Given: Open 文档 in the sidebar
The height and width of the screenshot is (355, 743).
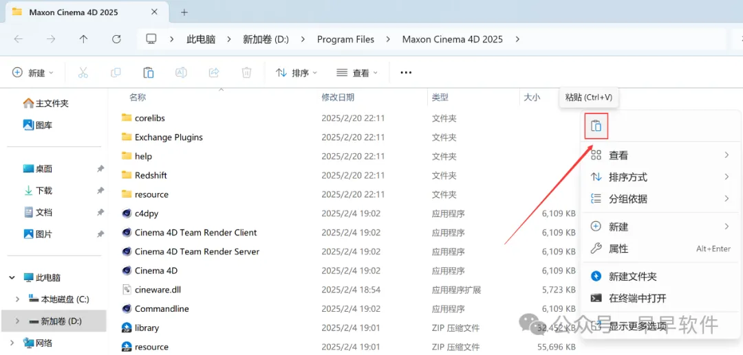Looking at the screenshot, I should (x=38, y=212).
